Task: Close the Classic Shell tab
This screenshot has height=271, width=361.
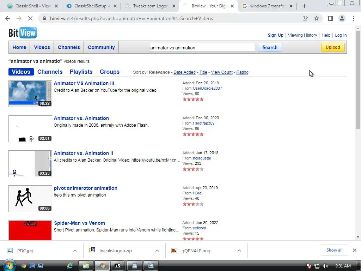Action: [56, 6]
